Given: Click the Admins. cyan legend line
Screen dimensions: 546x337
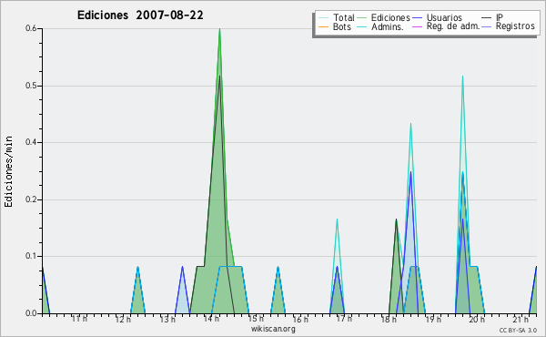Looking at the screenshot, I should click(362, 26).
